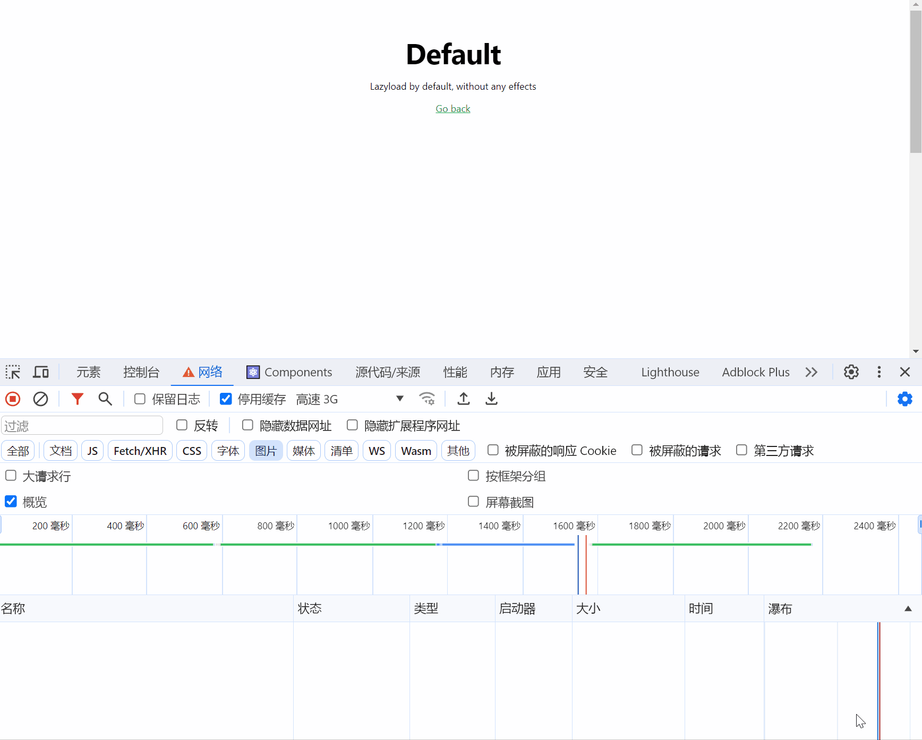Select the 全部 filter button

pyautogui.click(x=18, y=451)
